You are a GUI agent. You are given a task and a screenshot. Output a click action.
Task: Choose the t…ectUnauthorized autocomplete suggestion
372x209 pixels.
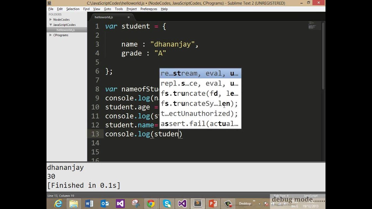pyautogui.click(x=200, y=113)
